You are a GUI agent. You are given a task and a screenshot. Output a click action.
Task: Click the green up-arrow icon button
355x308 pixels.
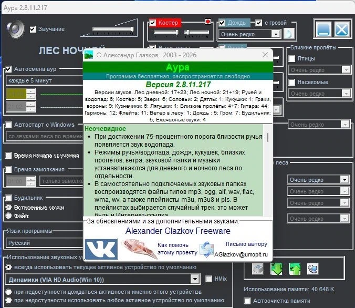[295, 269]
